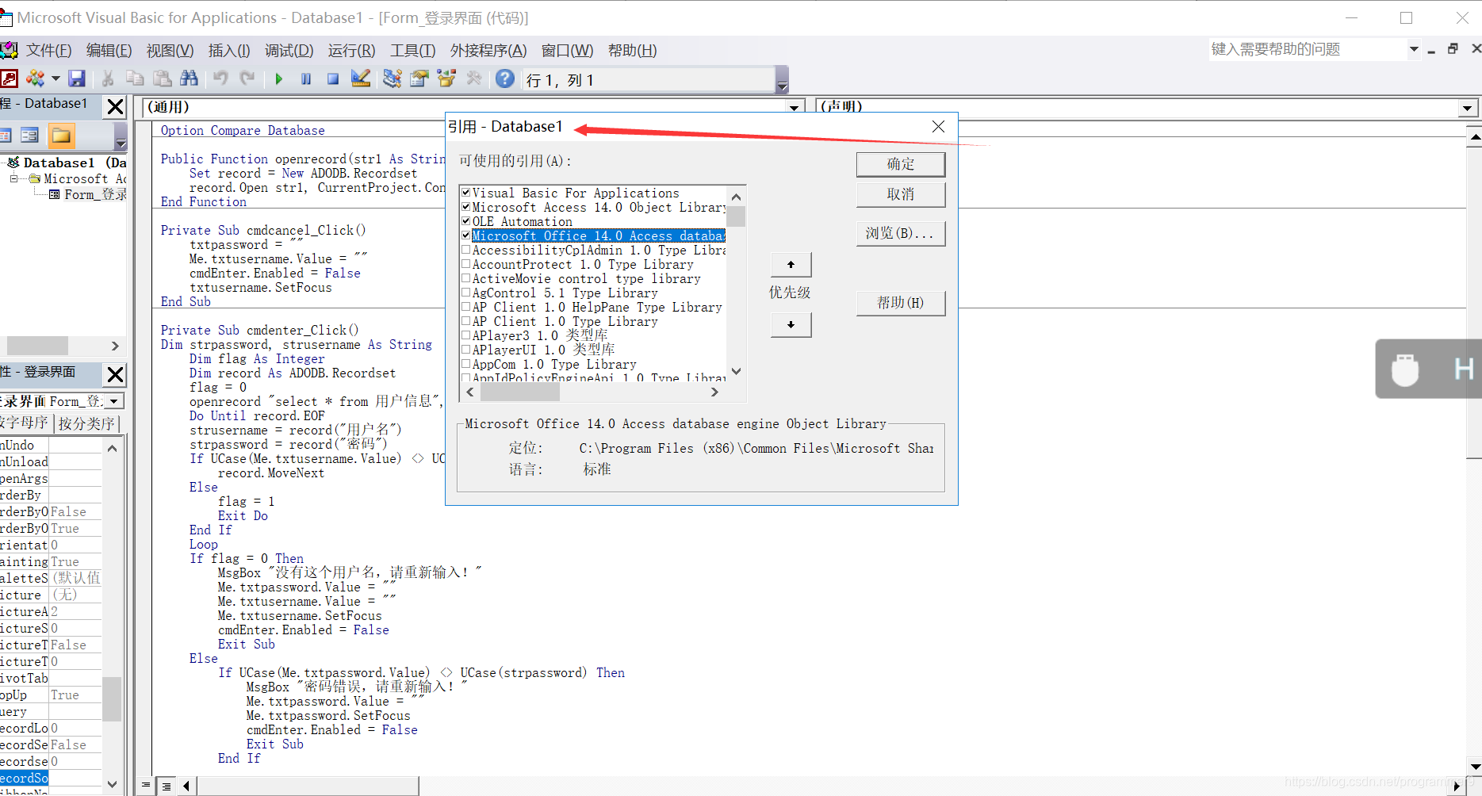This screenshot has width=1482, height=796.
Task: Click View Object icon in Project panel
Action: click(x=29, y=135)
